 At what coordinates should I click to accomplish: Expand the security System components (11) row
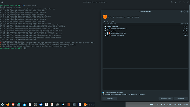point(105,29)
